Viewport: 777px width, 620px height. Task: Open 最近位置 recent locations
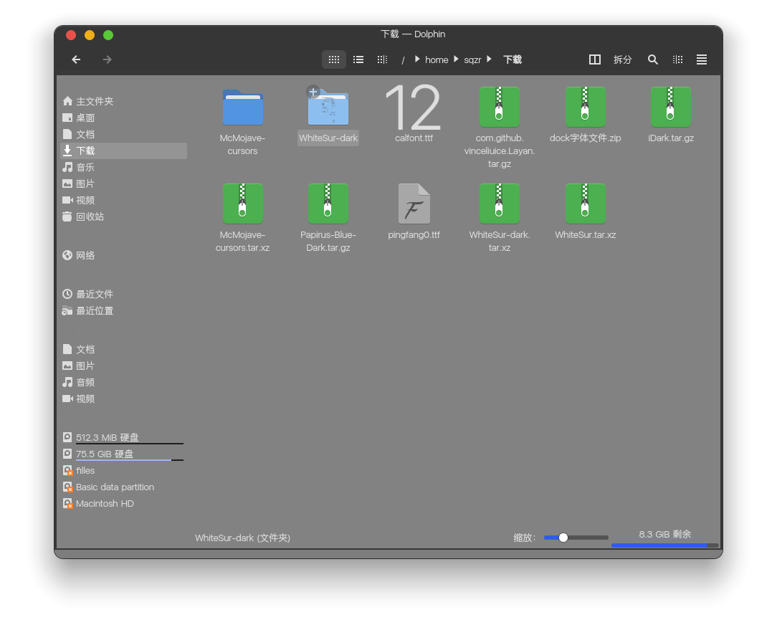point(123,311)
